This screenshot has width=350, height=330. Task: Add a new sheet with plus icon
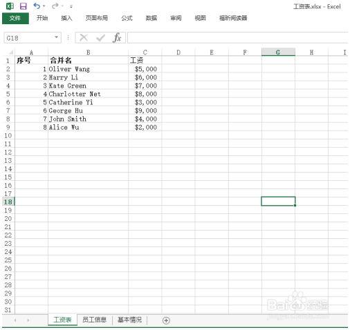point(166,320)
